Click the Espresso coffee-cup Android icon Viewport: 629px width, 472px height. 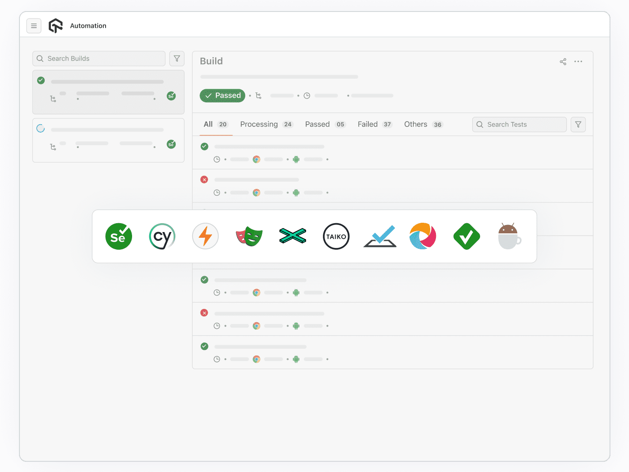(x=509, y=236)
